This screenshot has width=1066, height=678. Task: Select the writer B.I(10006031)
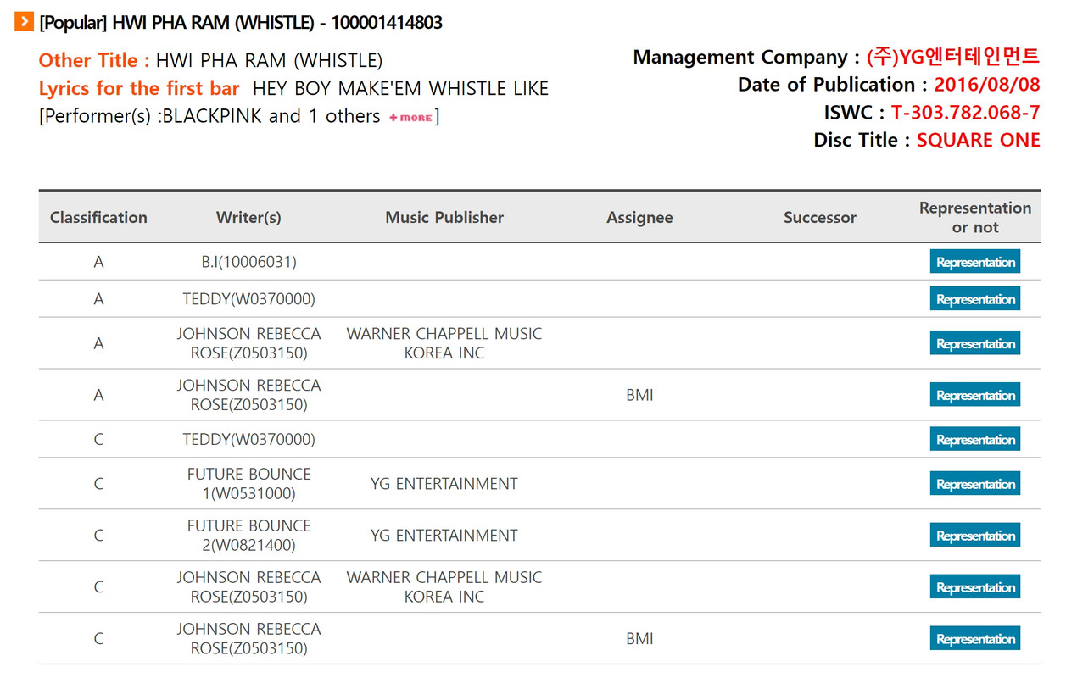[248, 262]
